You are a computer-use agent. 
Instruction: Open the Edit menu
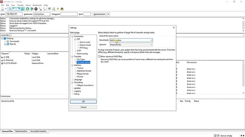tap(8, 5)
